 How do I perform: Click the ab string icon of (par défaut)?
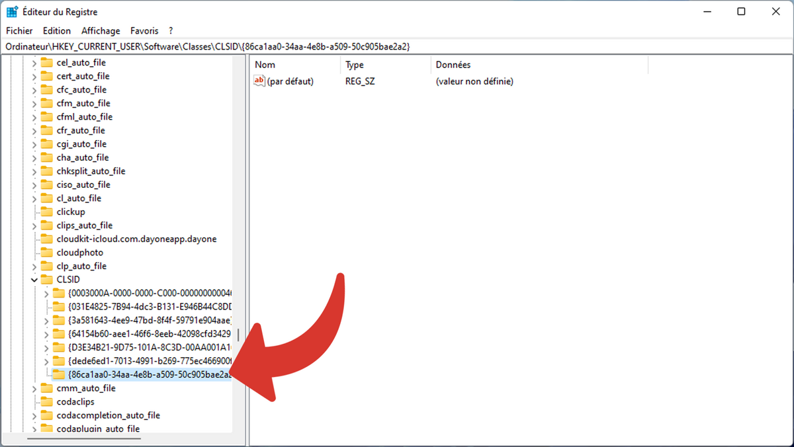coord(259,81)
